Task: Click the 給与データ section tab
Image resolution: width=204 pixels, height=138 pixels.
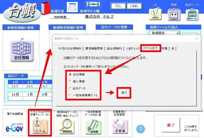Action: point(16,76)
